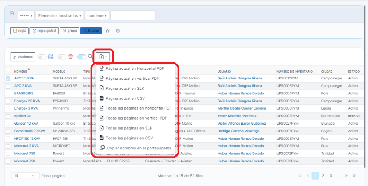Click the circular reset icon beside the star
The width and height of the screenshot is (368, 186).
(118, 31)
